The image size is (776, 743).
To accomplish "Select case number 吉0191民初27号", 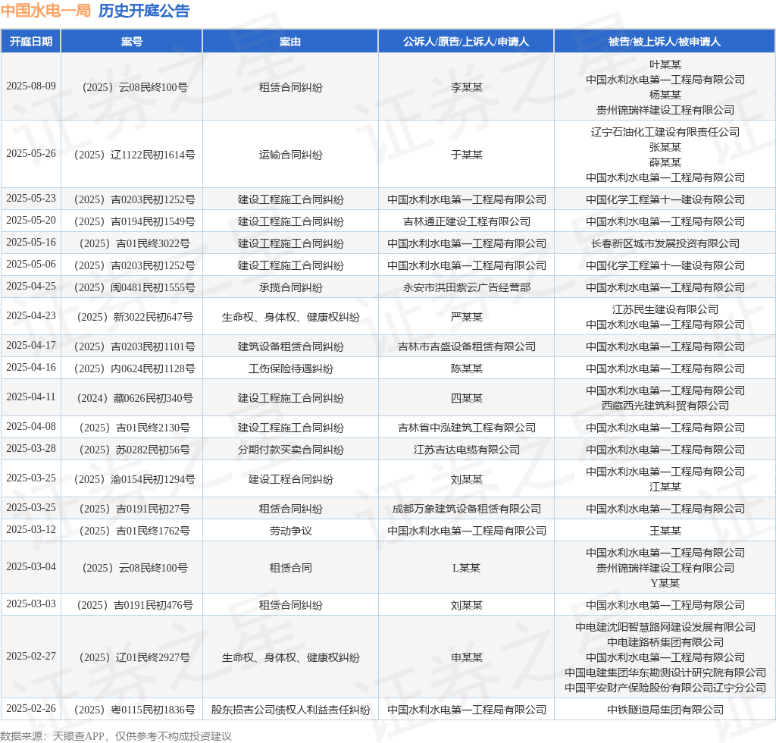I will pos(135,509).
